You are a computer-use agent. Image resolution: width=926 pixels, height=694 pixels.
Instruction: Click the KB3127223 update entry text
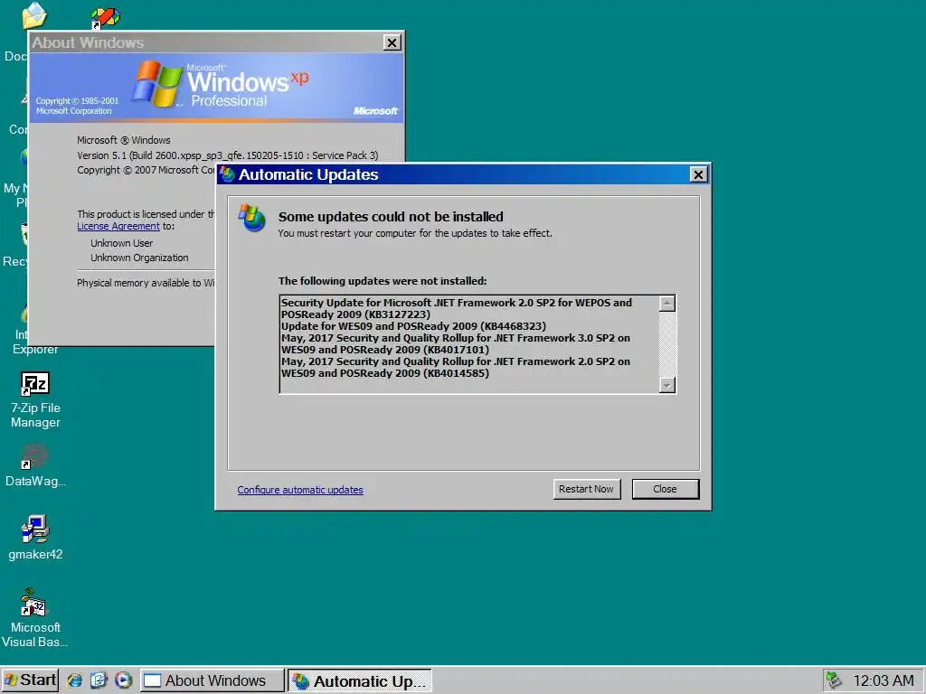coord(457,309)
